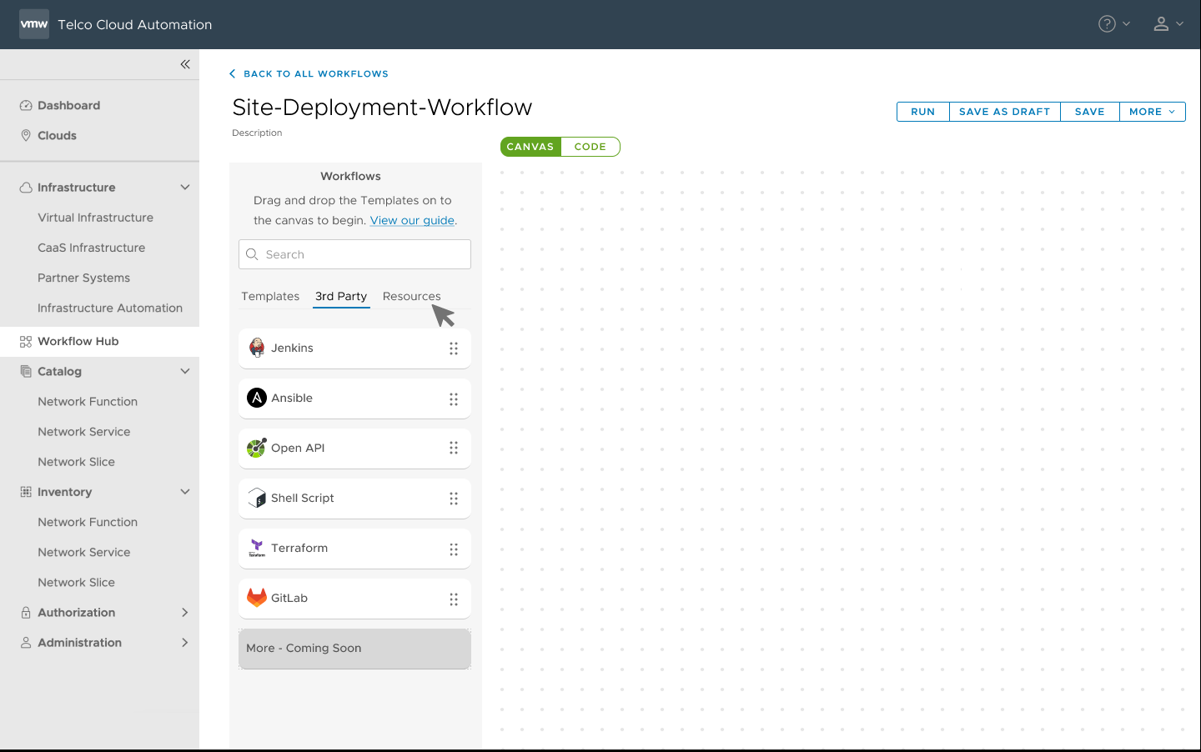The height and width of the screenshot is (752, 1201).
Task: Click the Search input field
Action: [x=354, y=254]
